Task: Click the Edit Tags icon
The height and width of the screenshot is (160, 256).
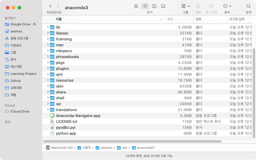Action: [x=211, y=6]
